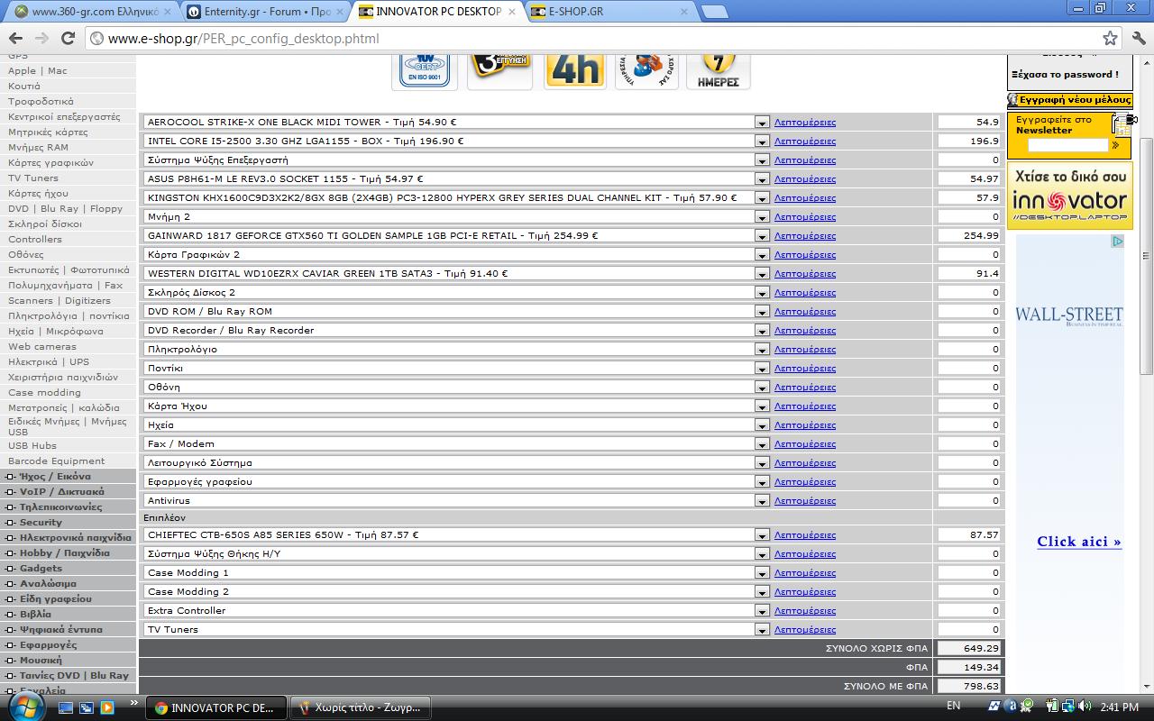Screen dimensions: 1154x721
Task: Open a new browser tab
Action: coord(714,12)
